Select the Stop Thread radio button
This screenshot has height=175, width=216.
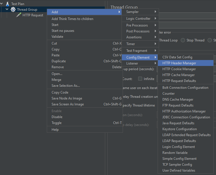coord(183,40)
